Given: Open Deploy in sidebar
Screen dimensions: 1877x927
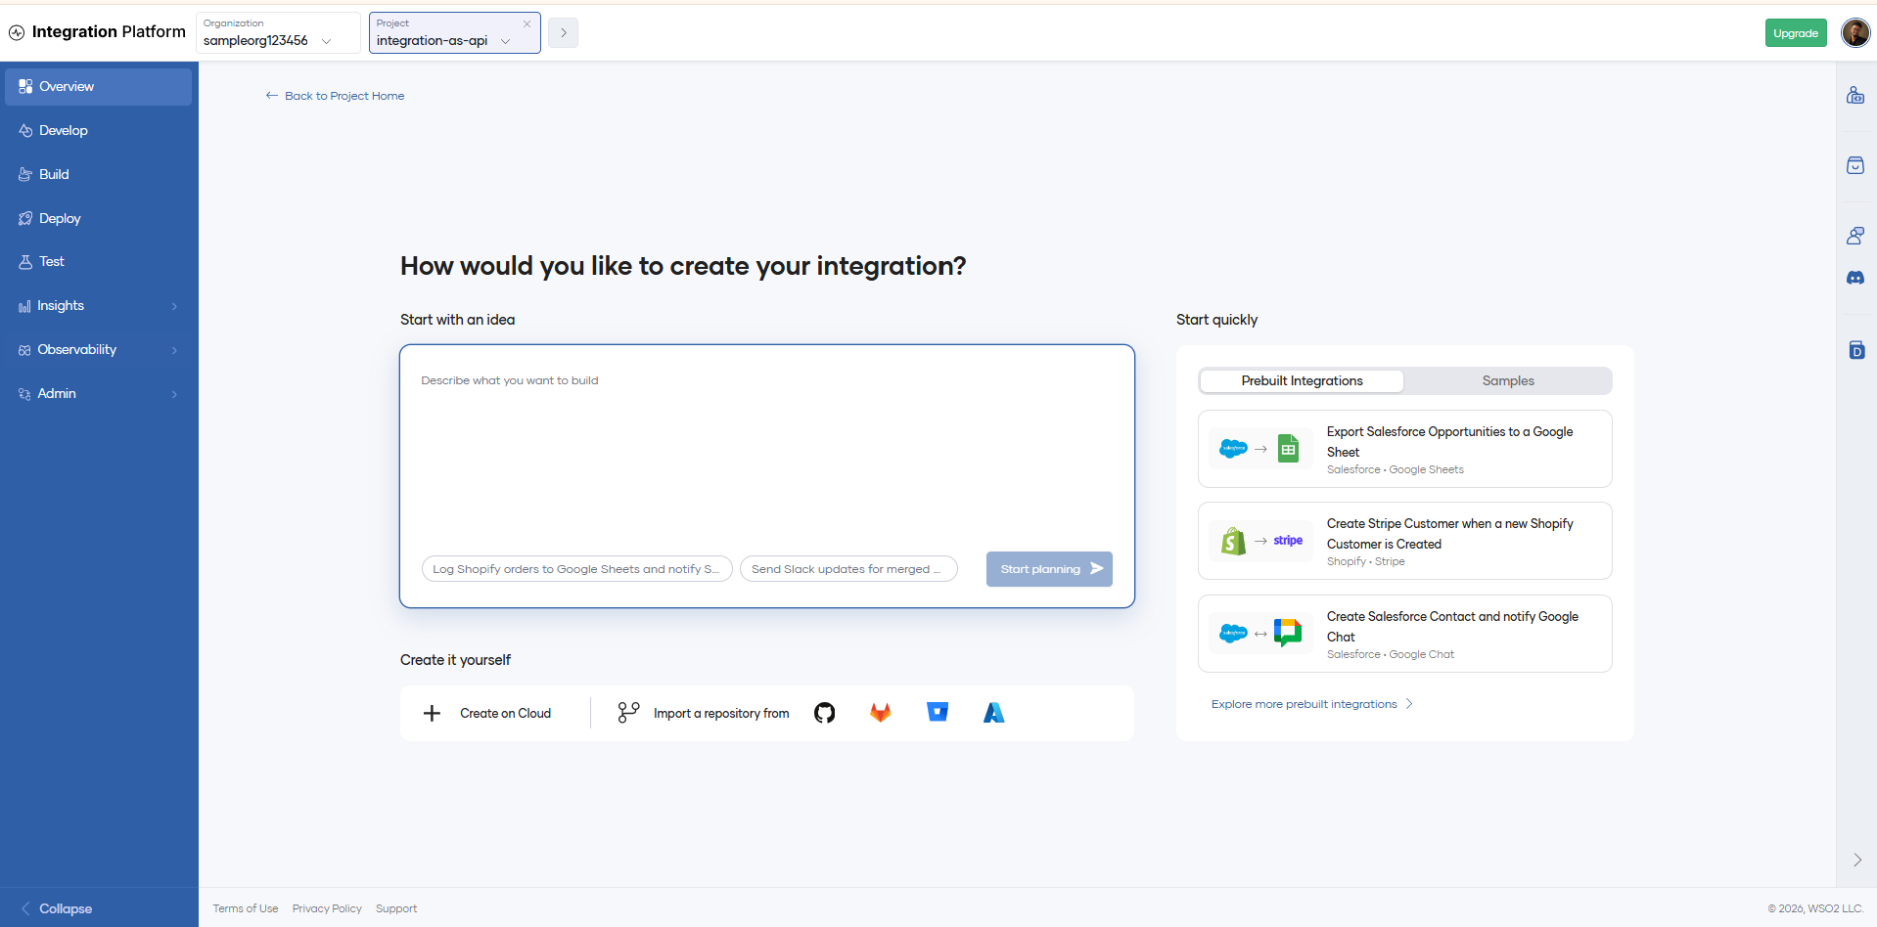Looking at the screenshot, I should 99,219.
